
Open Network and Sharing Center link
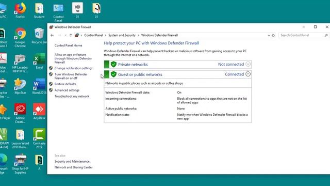pyautogui.click(x=73, y=167)
